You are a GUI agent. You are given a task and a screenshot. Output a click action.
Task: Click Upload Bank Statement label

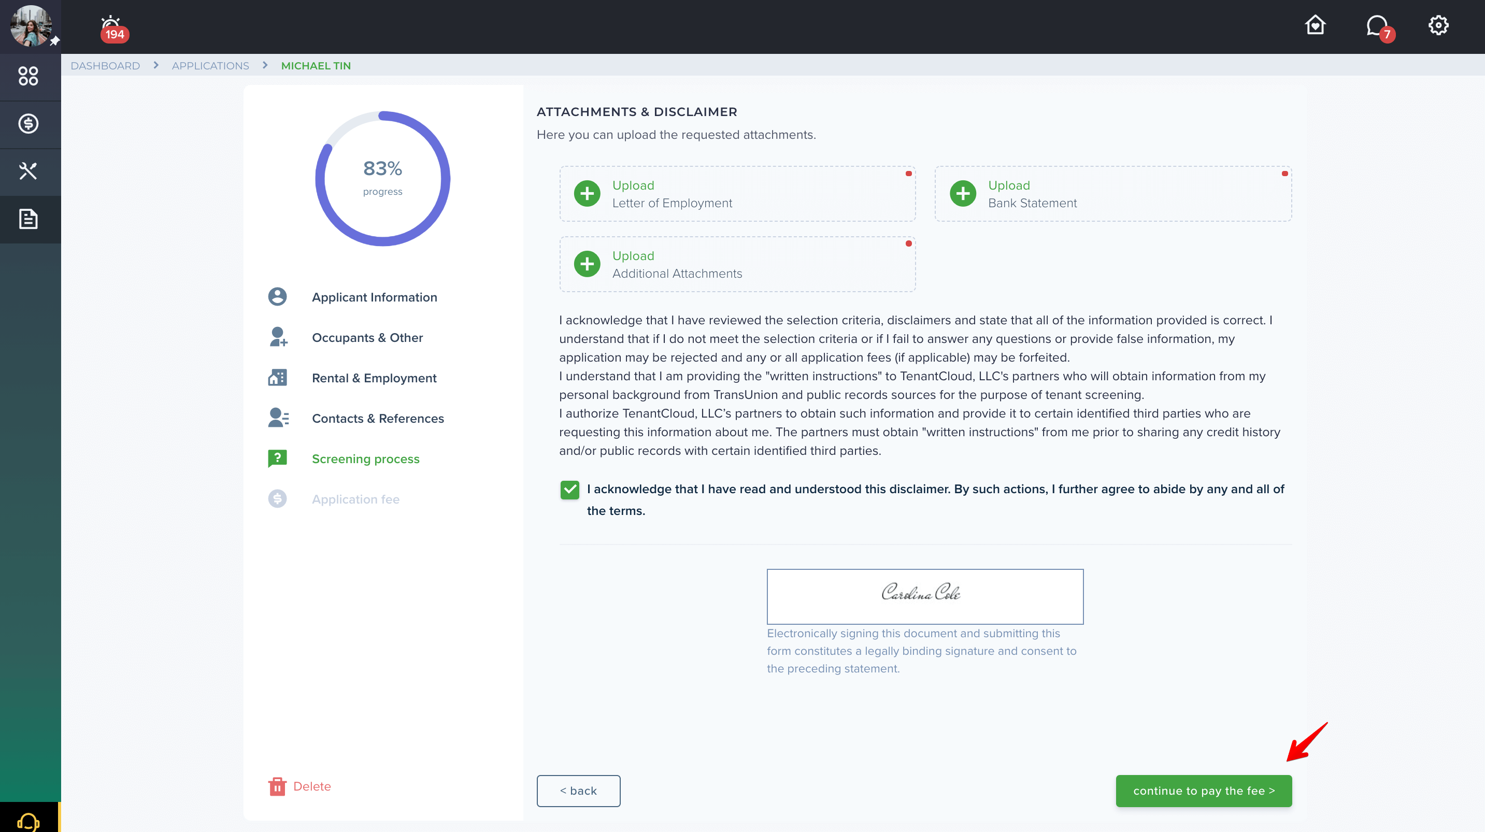1032,194
